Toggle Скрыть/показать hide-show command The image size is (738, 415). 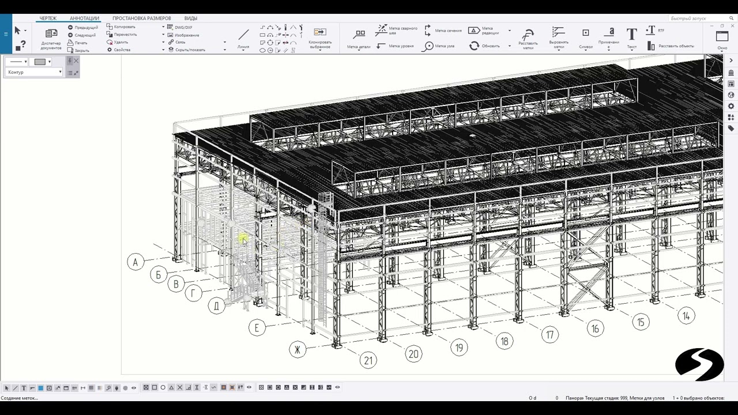point(186,50)
